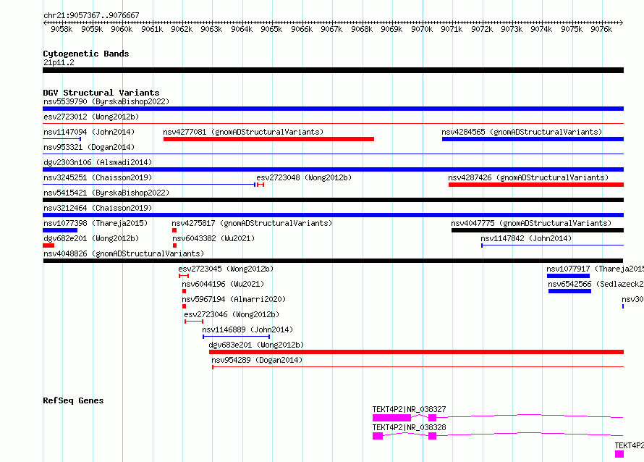Select the nsv4275817 gnomAD small red marker
The width and height of the screenshot is (644, 462).
[x=174, y=230]
